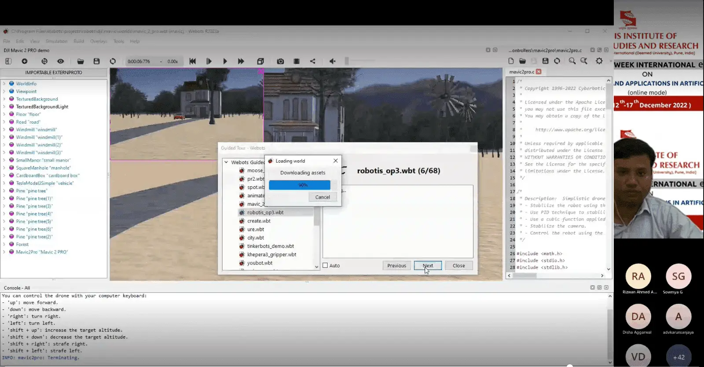Select tinkerbots_demo.wbt in the tour list
The image size is (704, 367).
271,246
